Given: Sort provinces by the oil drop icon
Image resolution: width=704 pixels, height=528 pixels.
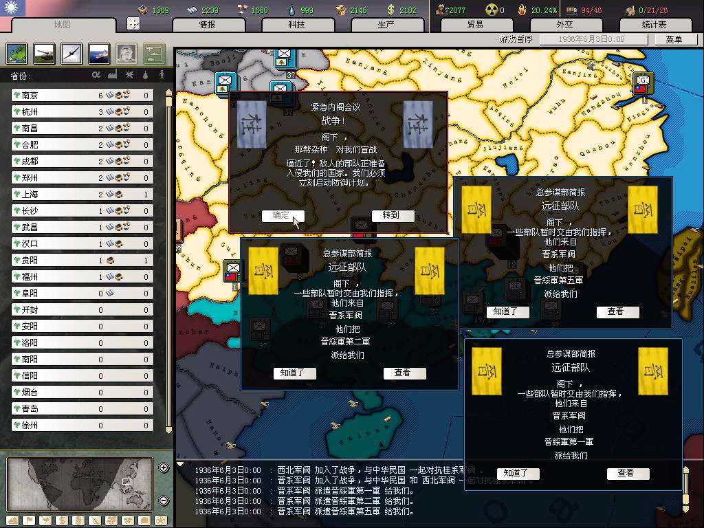Looking at the screenshot, I should click(x=145, y=75).
